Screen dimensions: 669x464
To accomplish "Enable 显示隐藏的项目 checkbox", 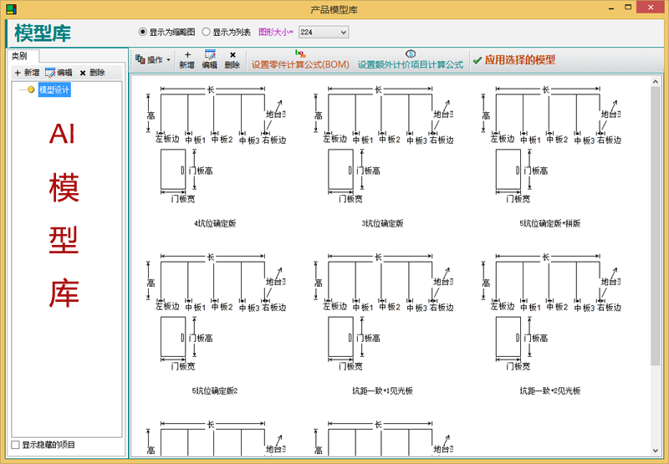I will [x=15, y=445].
